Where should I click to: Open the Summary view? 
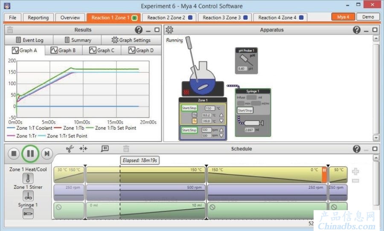pos(77,40)
